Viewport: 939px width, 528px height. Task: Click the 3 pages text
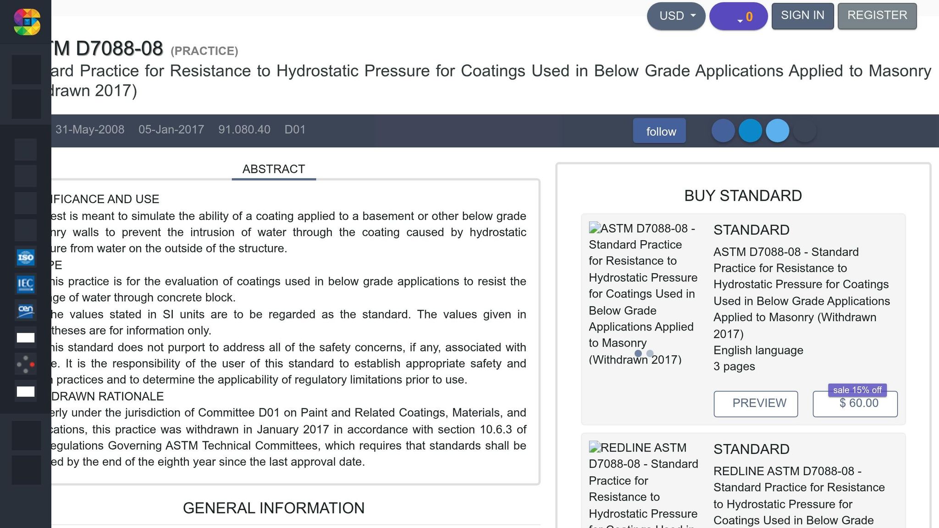click(734, 367)
